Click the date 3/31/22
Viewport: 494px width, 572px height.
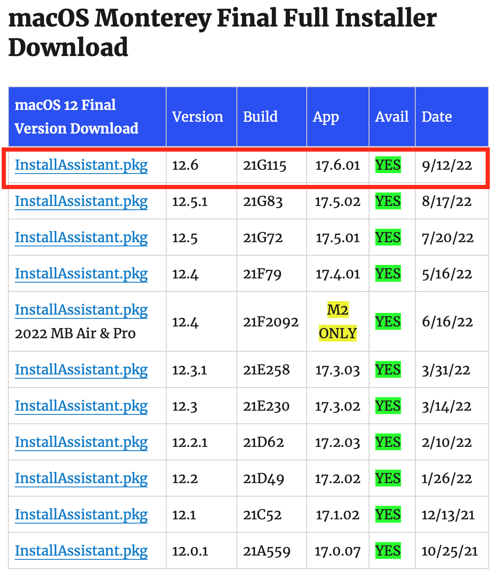click(446, 370)
